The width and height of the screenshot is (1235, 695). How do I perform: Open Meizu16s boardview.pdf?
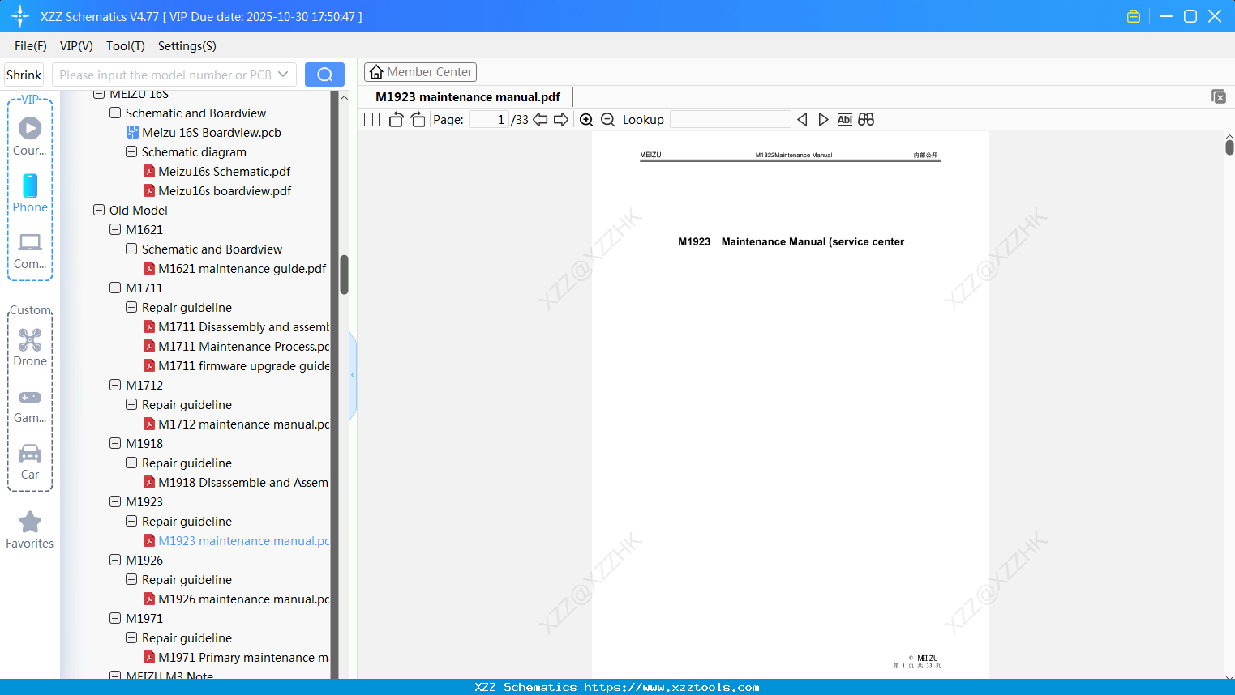[x=225, y=190]
